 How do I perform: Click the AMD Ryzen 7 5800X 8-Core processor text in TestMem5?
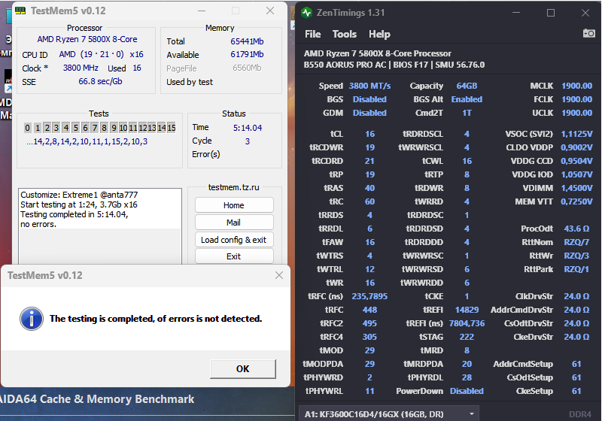[87, 39]
